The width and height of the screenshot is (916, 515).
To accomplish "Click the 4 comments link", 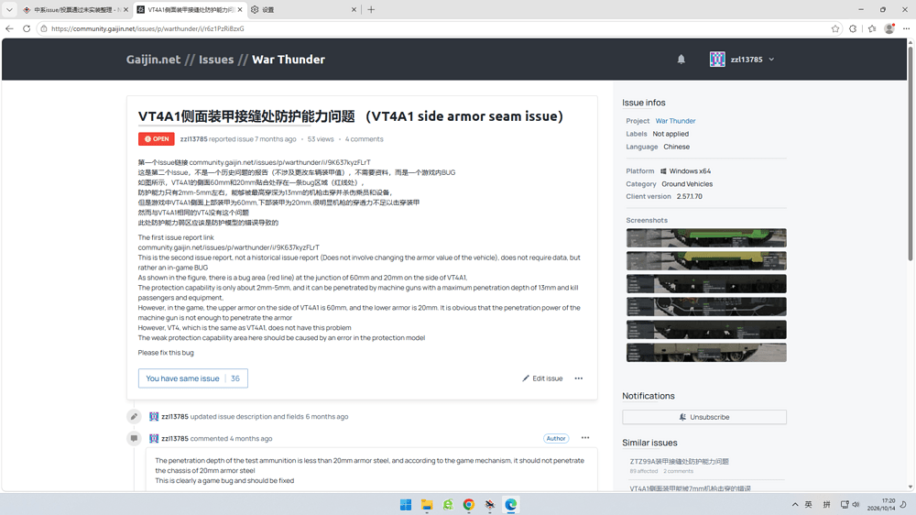I will click(x=364, y=139).
